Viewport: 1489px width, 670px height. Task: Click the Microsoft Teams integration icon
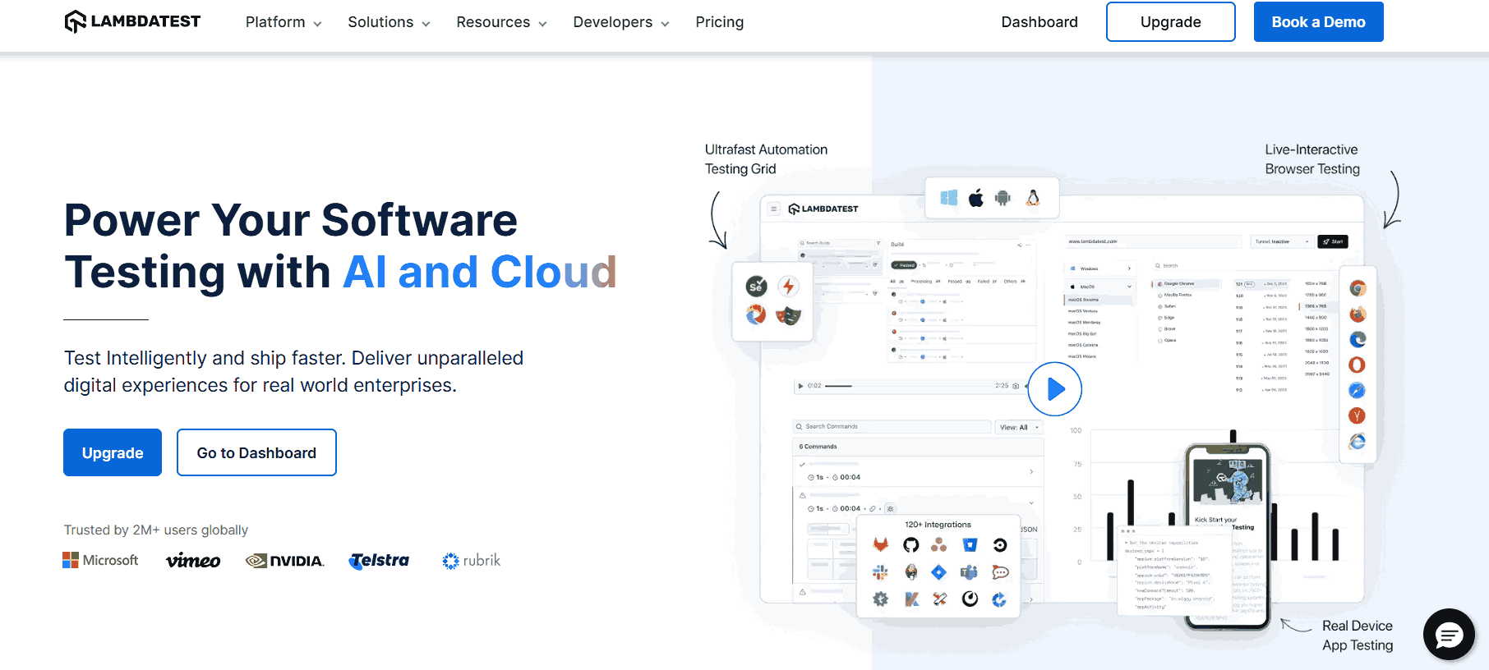pyautogui.click(x=970, y=572)
